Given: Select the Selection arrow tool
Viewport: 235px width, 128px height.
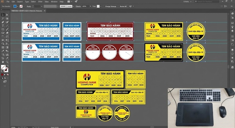Looking at the screenshot, I should [x=3, y=15].
